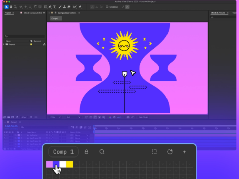Click the lock icon beside Comp 1 pill
Viewport: 239px width, 179px height.
86,152
